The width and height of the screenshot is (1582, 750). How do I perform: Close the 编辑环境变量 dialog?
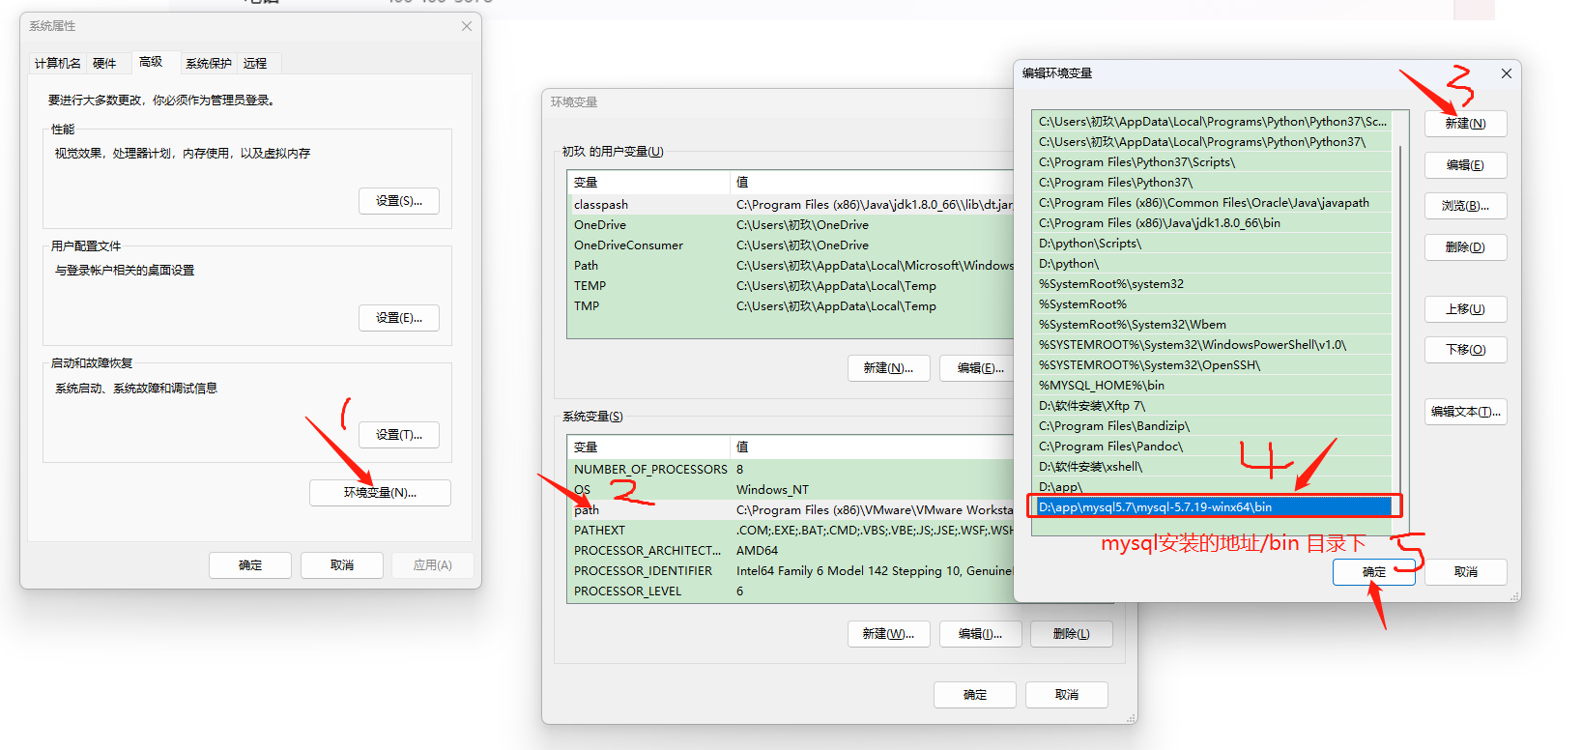[x=1506, y=73]
